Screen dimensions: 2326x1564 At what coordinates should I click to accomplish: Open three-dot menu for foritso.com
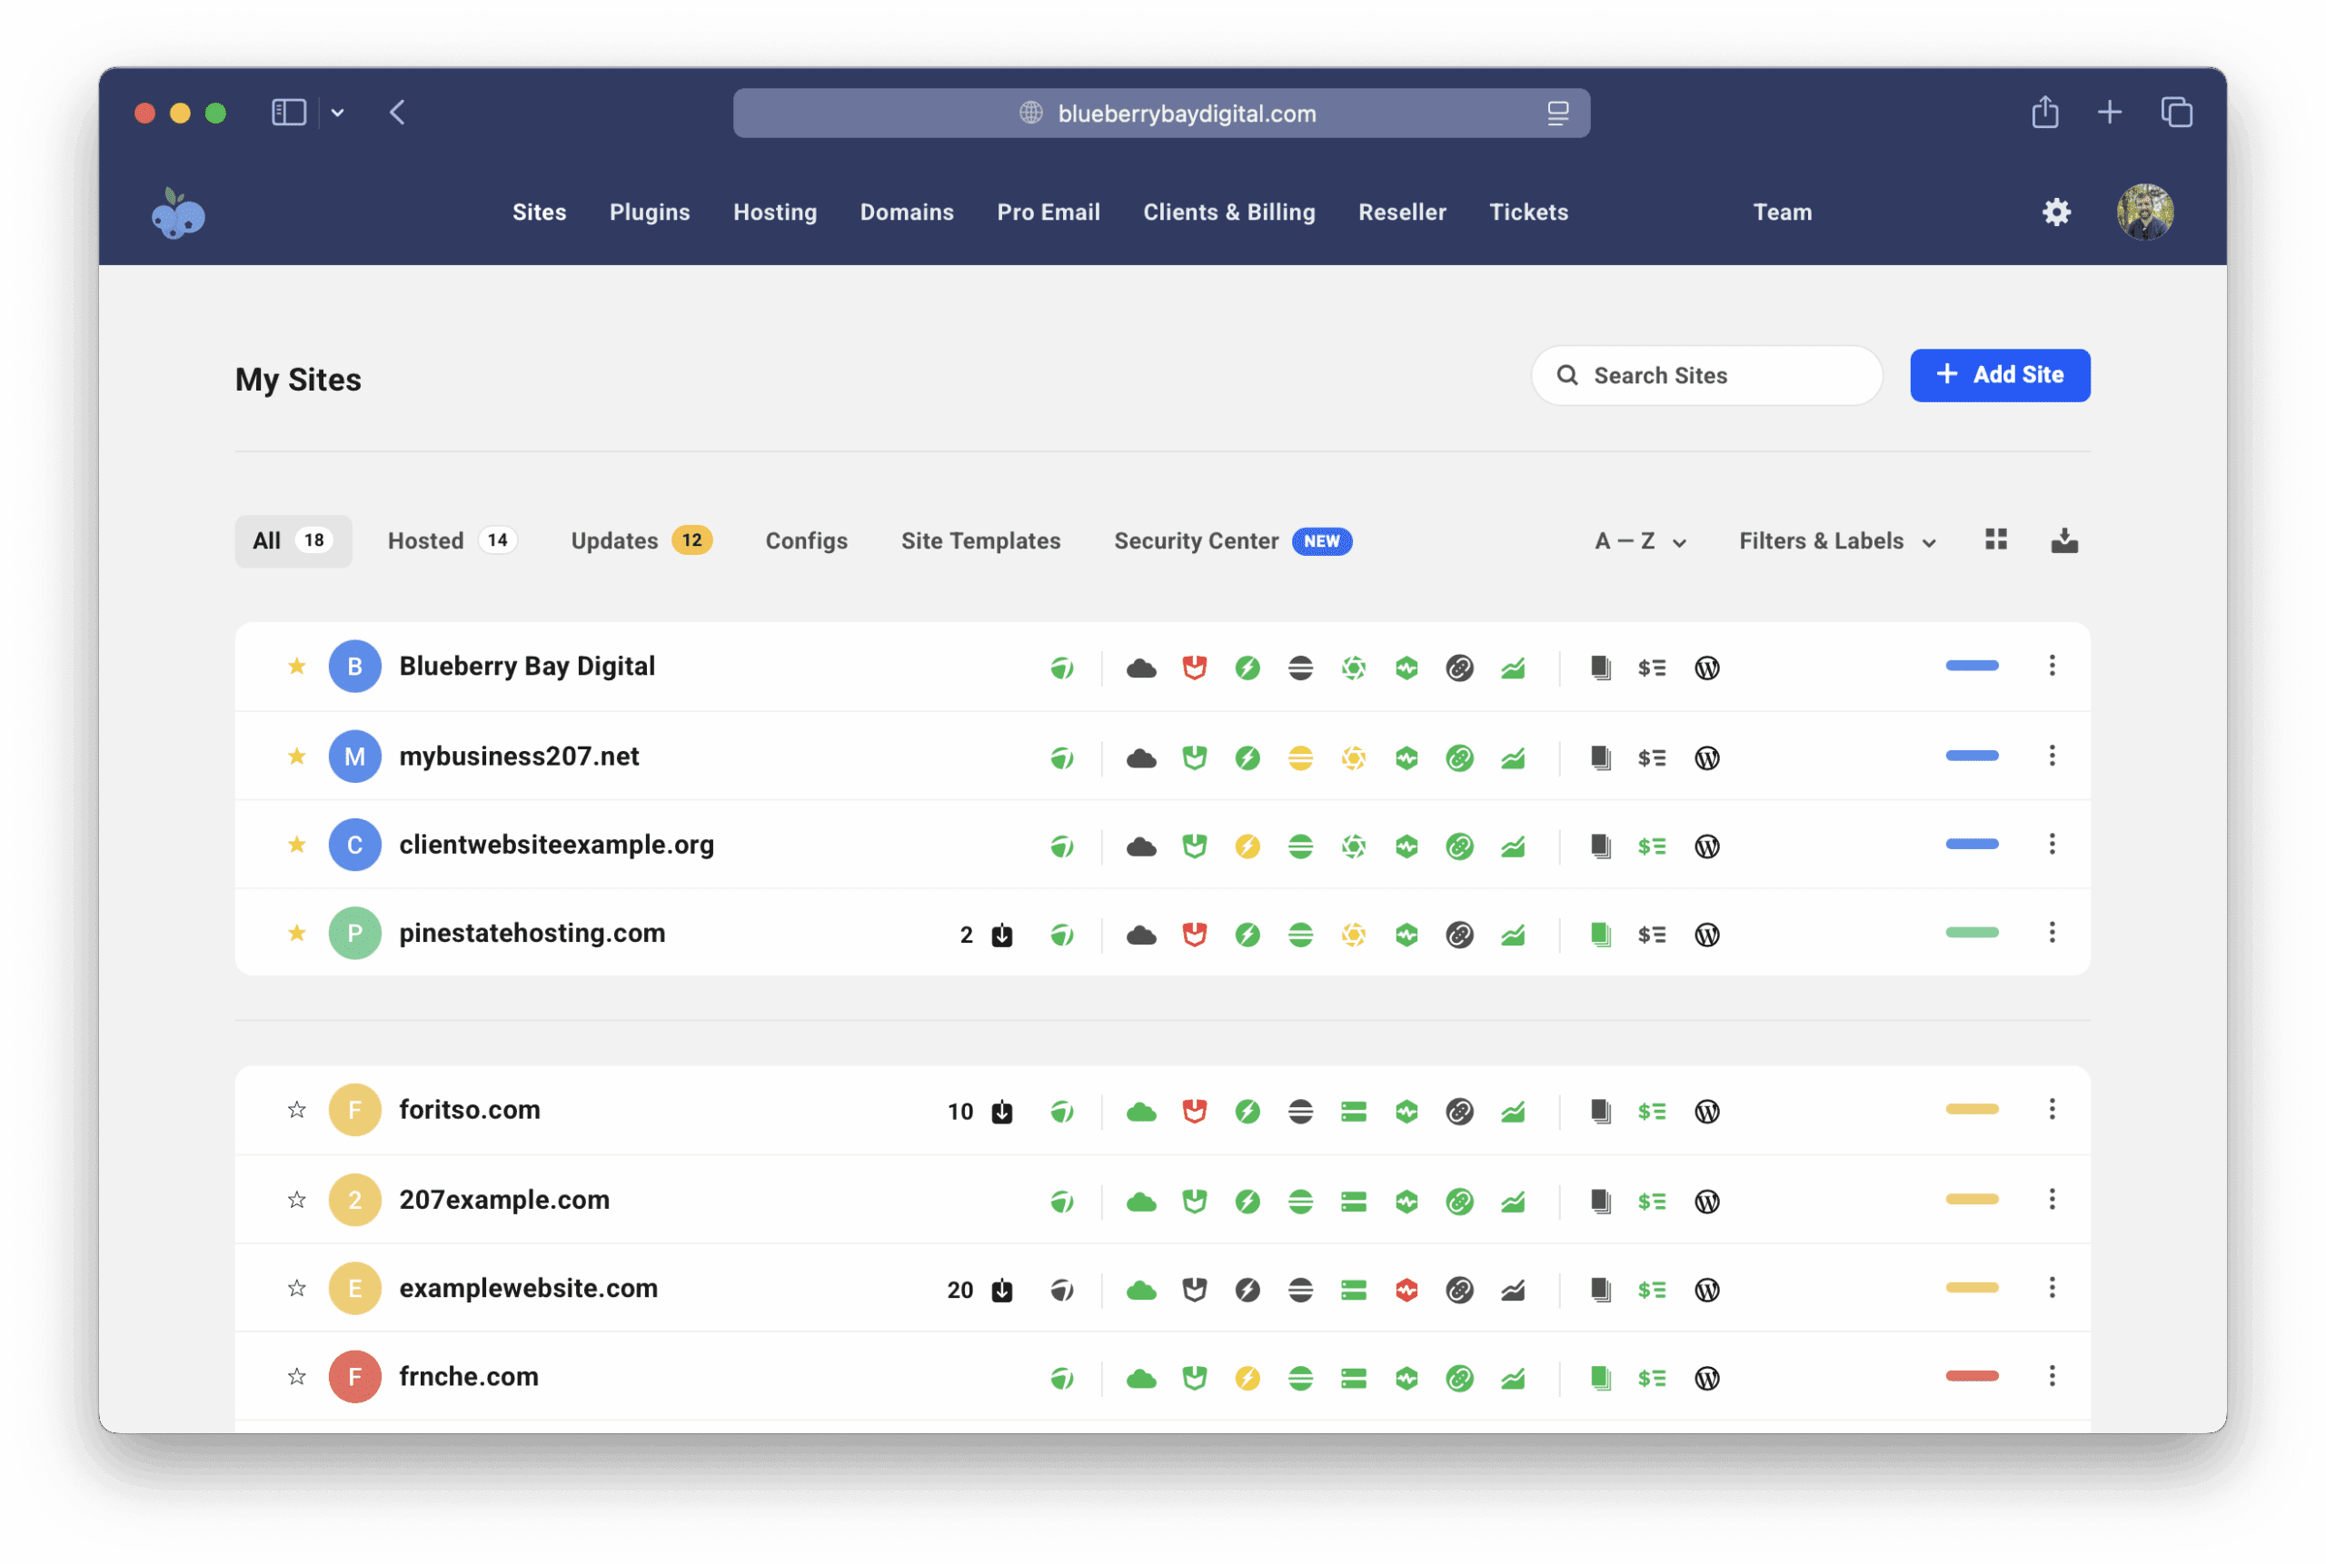click(x=2051, y=1109)
